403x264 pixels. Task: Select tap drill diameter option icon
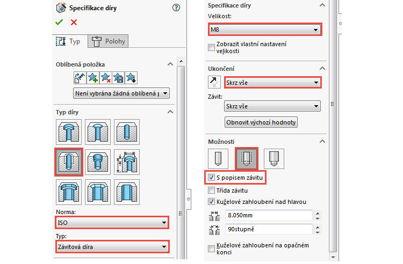click(x=218, y=158)
